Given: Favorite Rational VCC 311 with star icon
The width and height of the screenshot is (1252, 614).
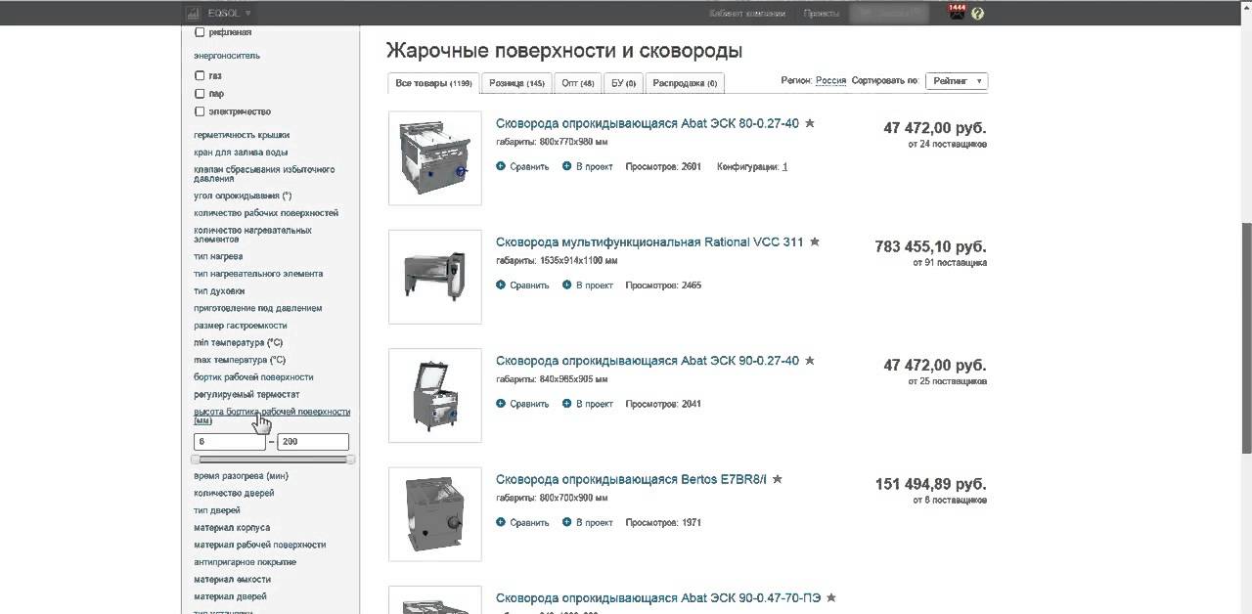Looking at the screenshot, I should 815,241.
